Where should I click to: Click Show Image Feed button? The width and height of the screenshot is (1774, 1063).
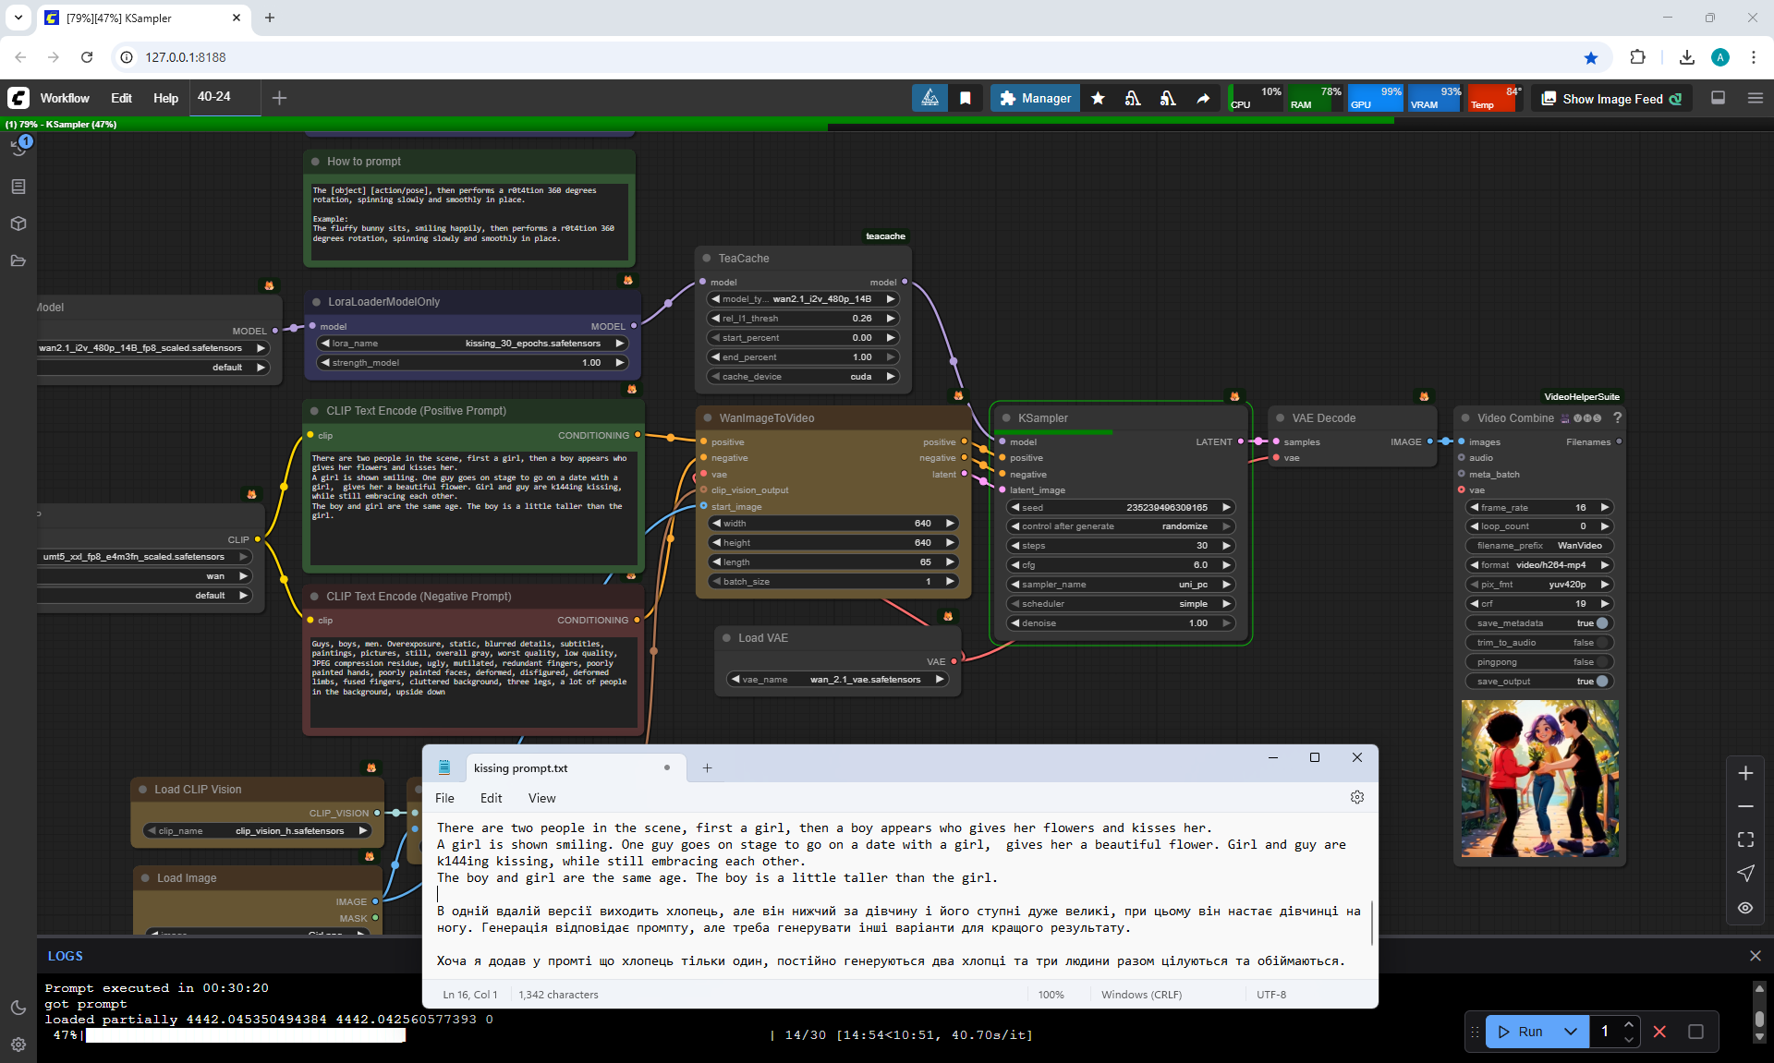click(1611, 99)
